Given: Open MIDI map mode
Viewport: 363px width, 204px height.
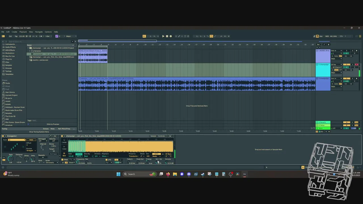Looking at the screenshot, I should tap(327, 36).
